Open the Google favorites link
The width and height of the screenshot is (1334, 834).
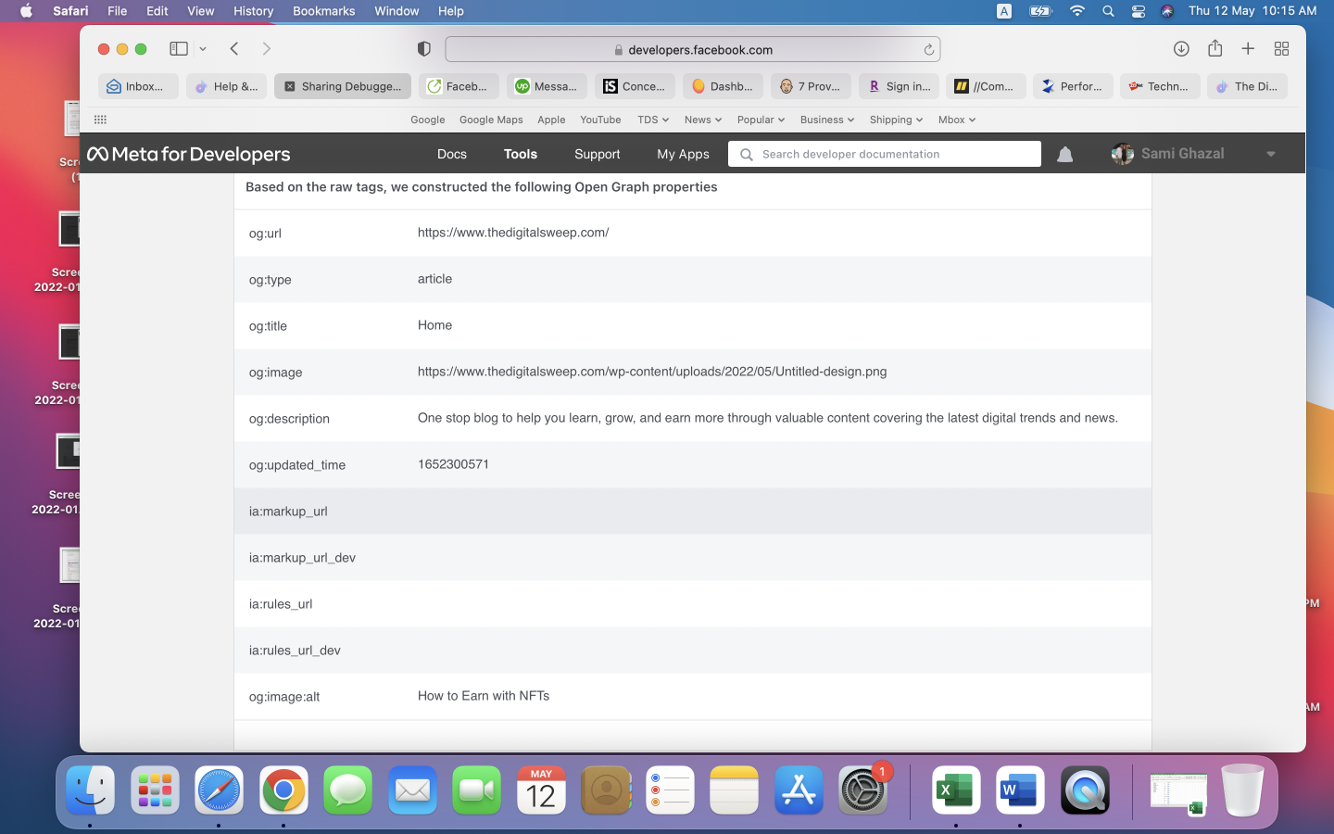(427, 120)
